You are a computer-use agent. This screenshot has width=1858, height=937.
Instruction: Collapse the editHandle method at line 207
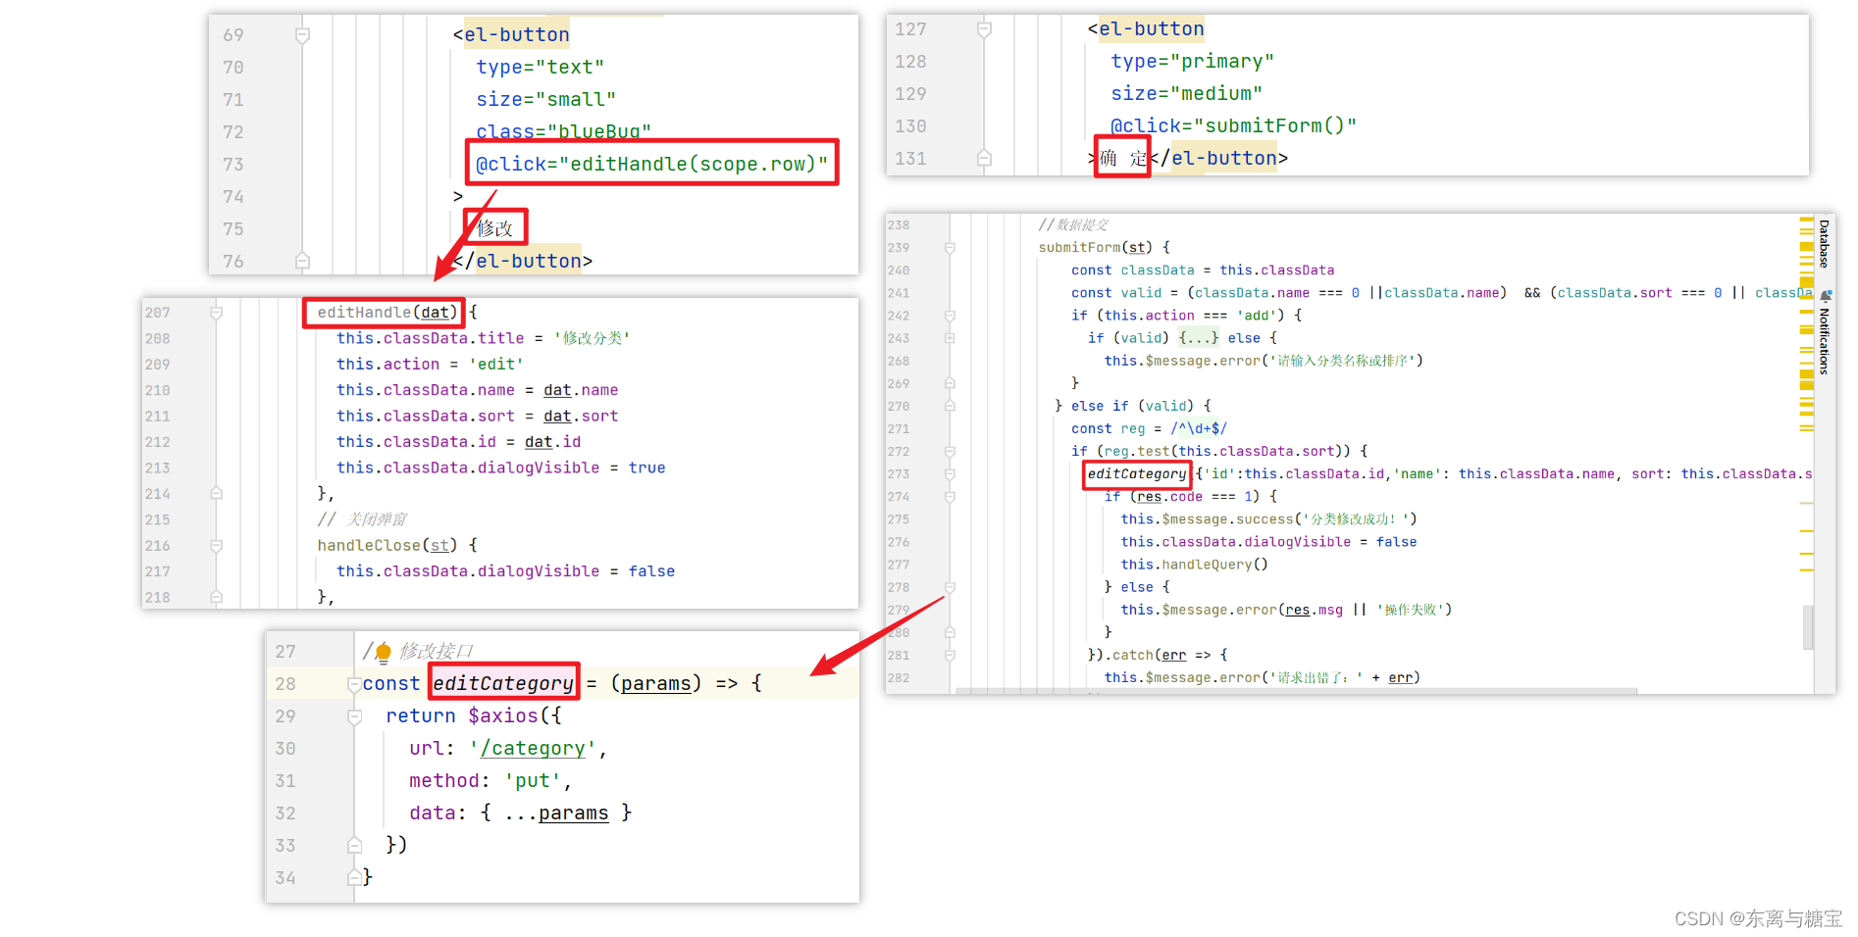[x=216, y=313]
